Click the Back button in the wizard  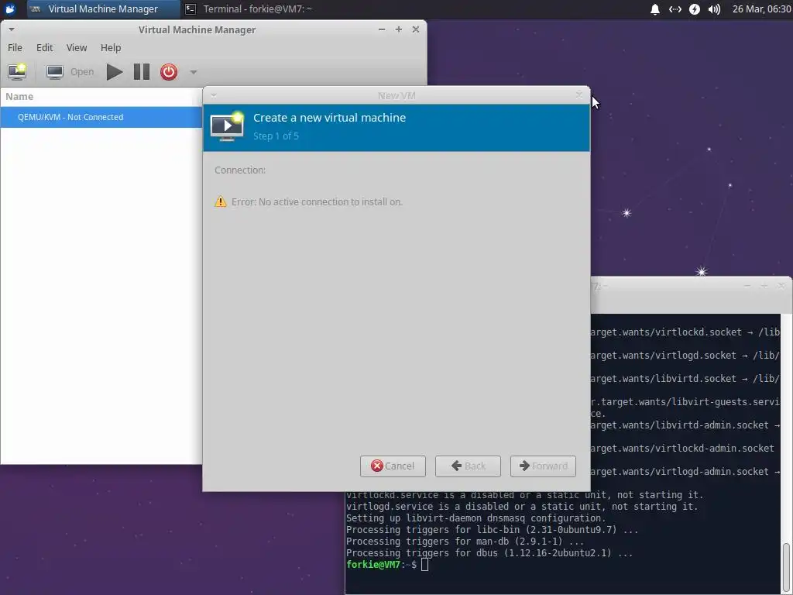(468, 466)
